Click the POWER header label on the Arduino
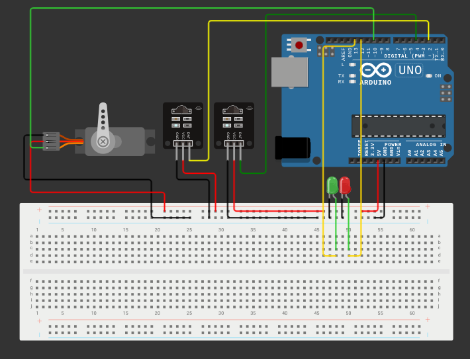This screenshot has width=470, height=359. 393,145
